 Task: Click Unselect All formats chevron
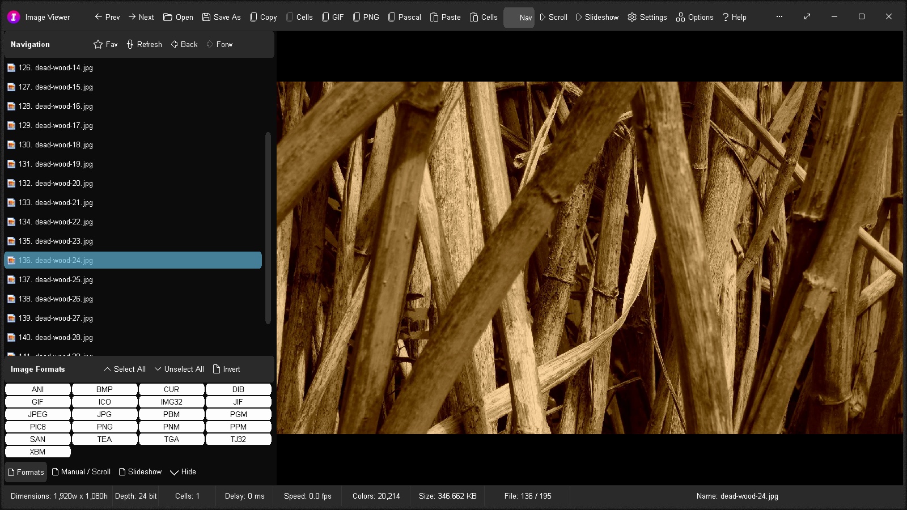coord(158,369)
